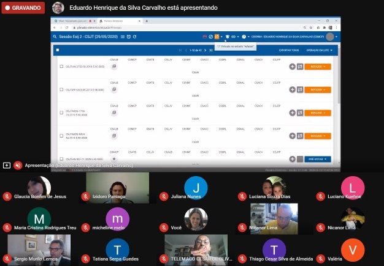Expand the first row's orange REFAZER dropdown
384x266 pixels.
[318, 66]
